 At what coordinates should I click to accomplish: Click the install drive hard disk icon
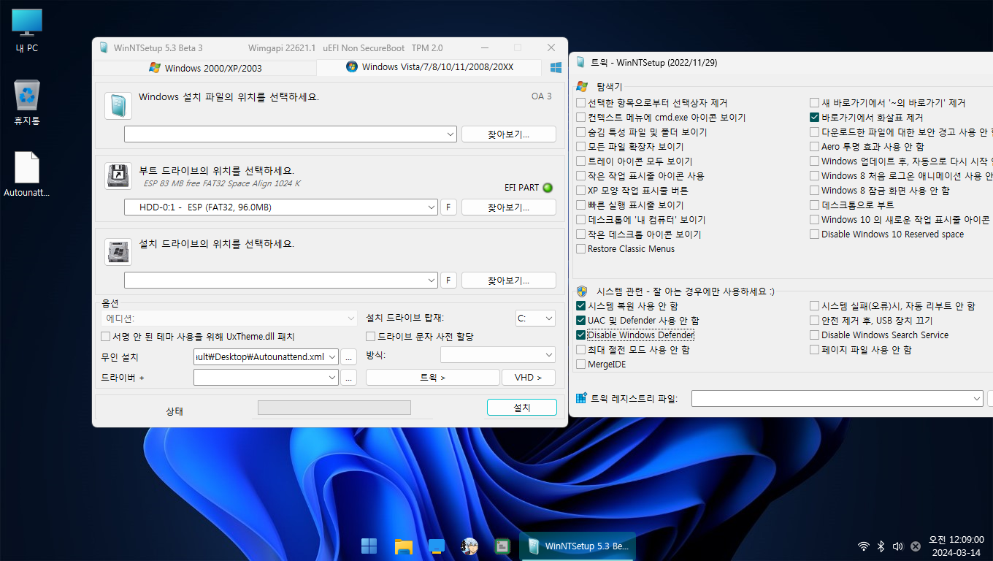[x=118, y=251]
